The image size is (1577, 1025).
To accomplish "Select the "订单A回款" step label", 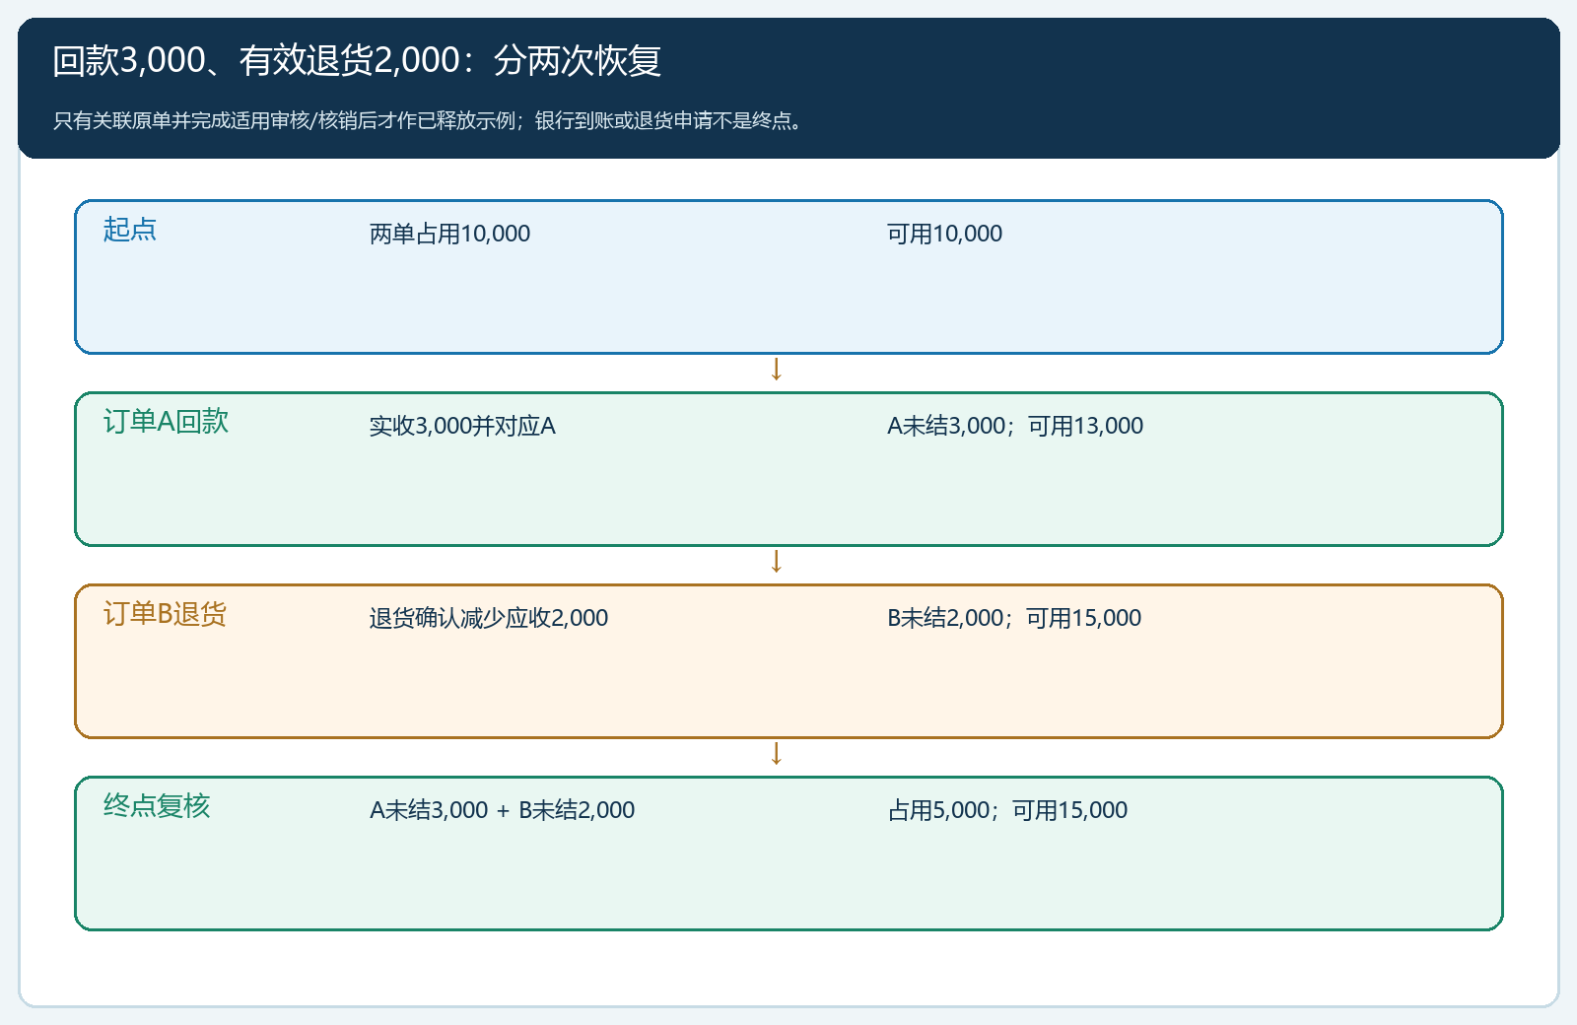I will 166,422.
